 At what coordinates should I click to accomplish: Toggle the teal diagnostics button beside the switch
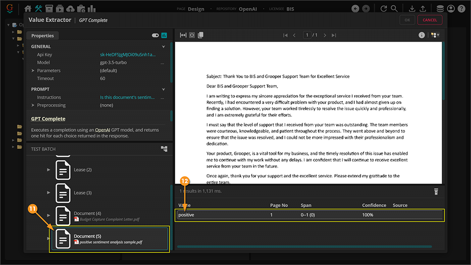click(x=164, y=35)
